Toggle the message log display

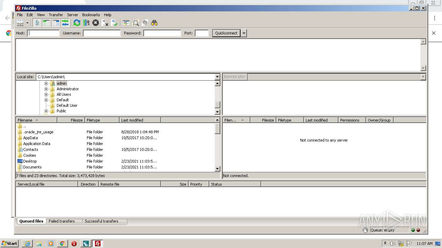click(37, 23)
